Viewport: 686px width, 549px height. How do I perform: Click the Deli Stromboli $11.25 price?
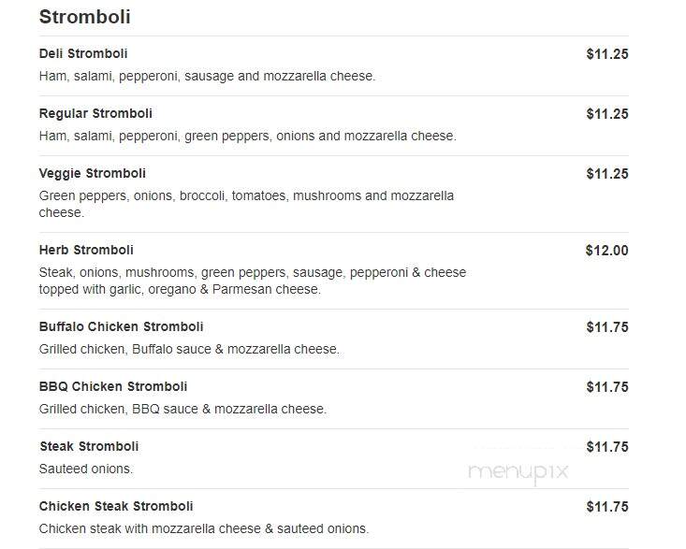click(x=607, y=54)
